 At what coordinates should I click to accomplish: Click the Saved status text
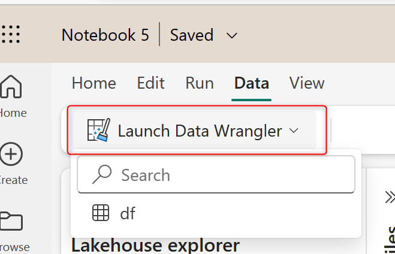pos(192,35)
